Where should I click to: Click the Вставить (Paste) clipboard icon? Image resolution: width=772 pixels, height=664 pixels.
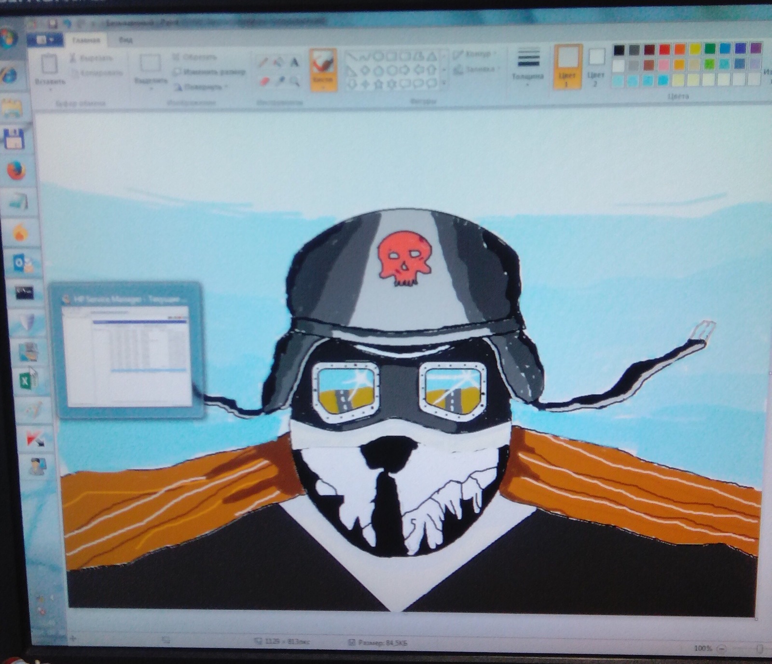point(49,64)
